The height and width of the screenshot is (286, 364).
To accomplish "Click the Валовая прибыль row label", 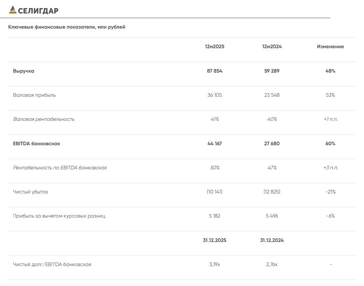I will click(x=34, y=95).
